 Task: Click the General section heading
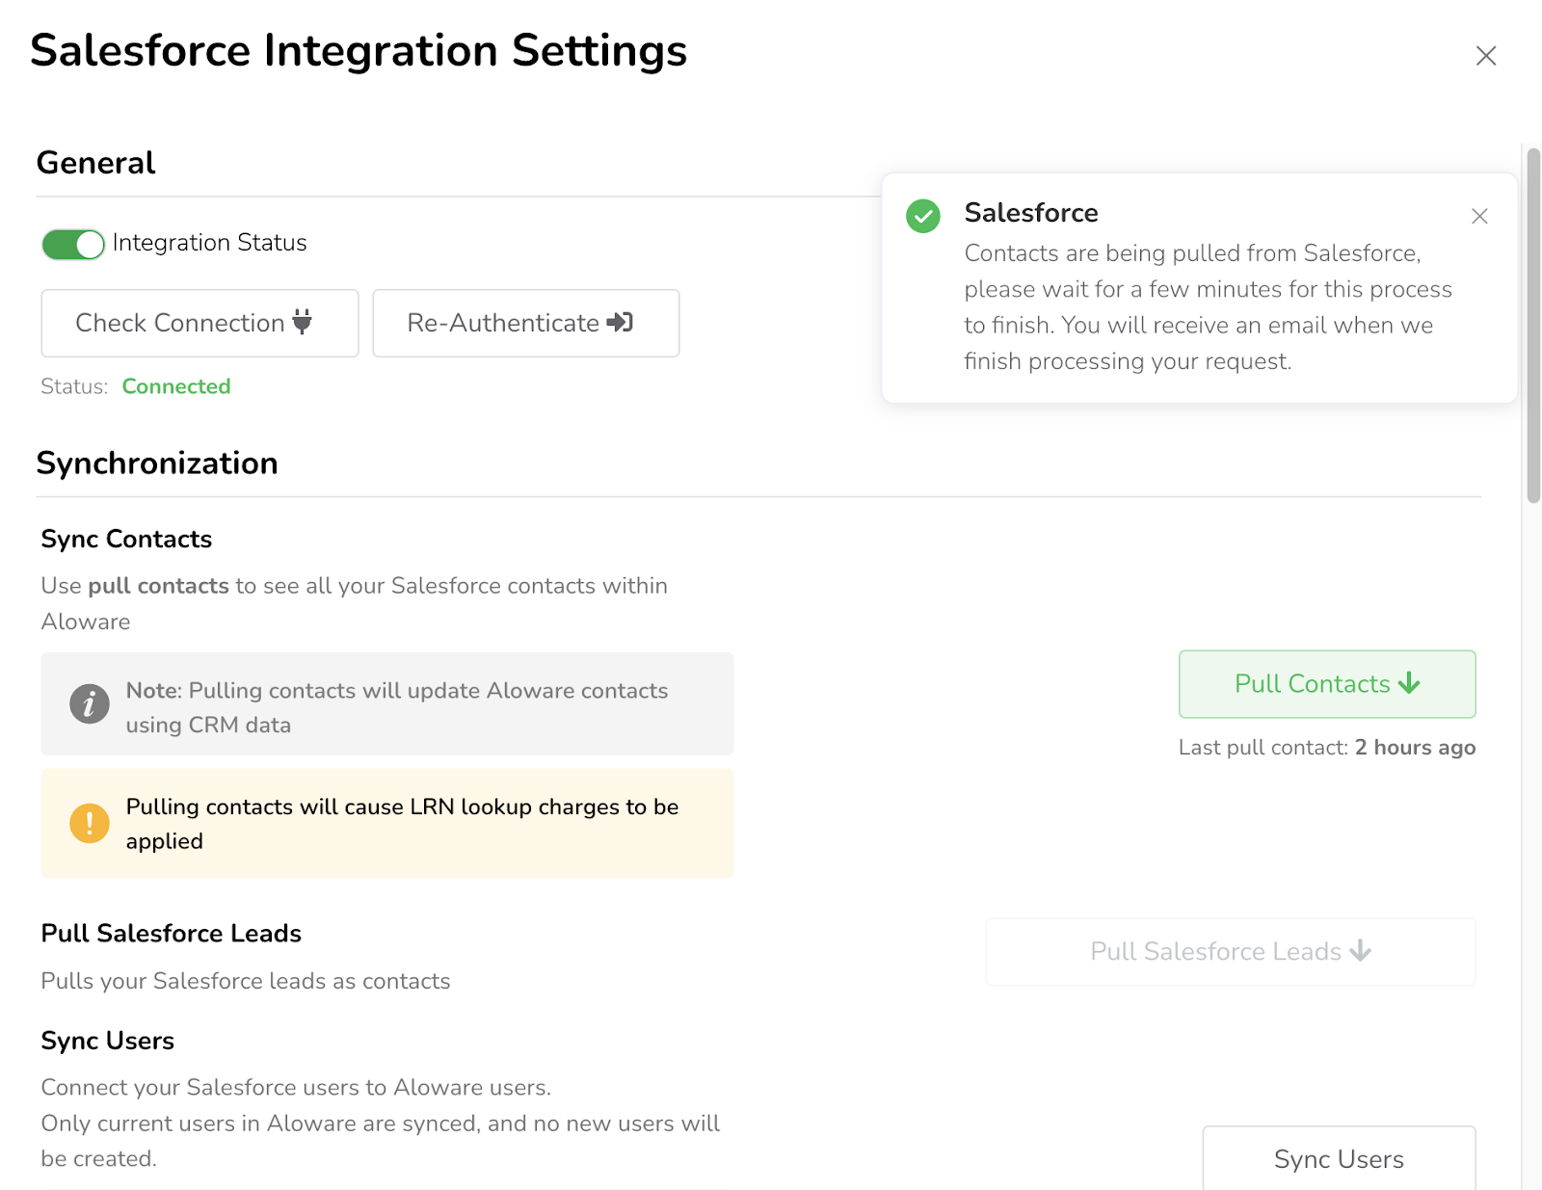point(95,163)
